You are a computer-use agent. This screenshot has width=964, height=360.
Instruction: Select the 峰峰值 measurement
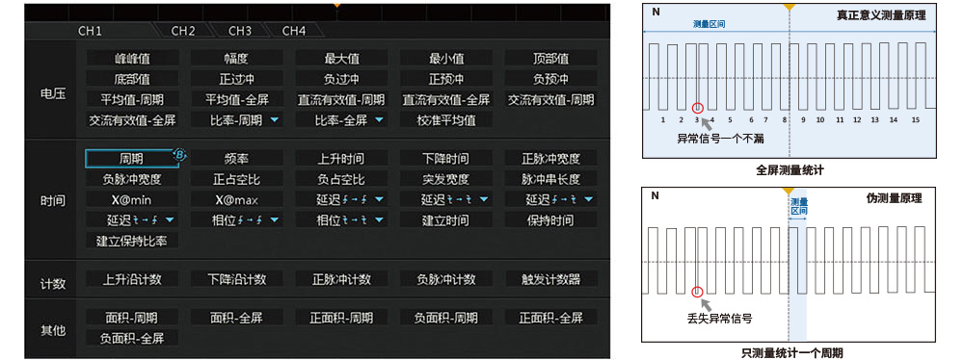133,59
